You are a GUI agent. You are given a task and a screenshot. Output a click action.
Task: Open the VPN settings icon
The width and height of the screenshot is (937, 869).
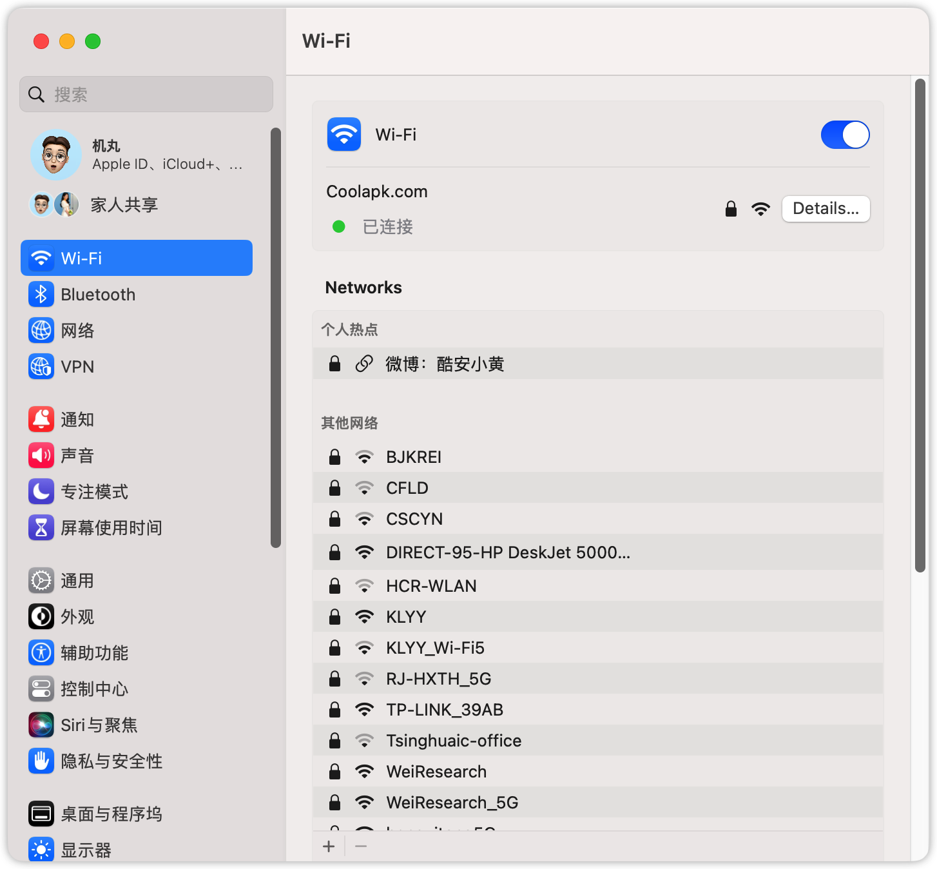[x=41, y=367]
